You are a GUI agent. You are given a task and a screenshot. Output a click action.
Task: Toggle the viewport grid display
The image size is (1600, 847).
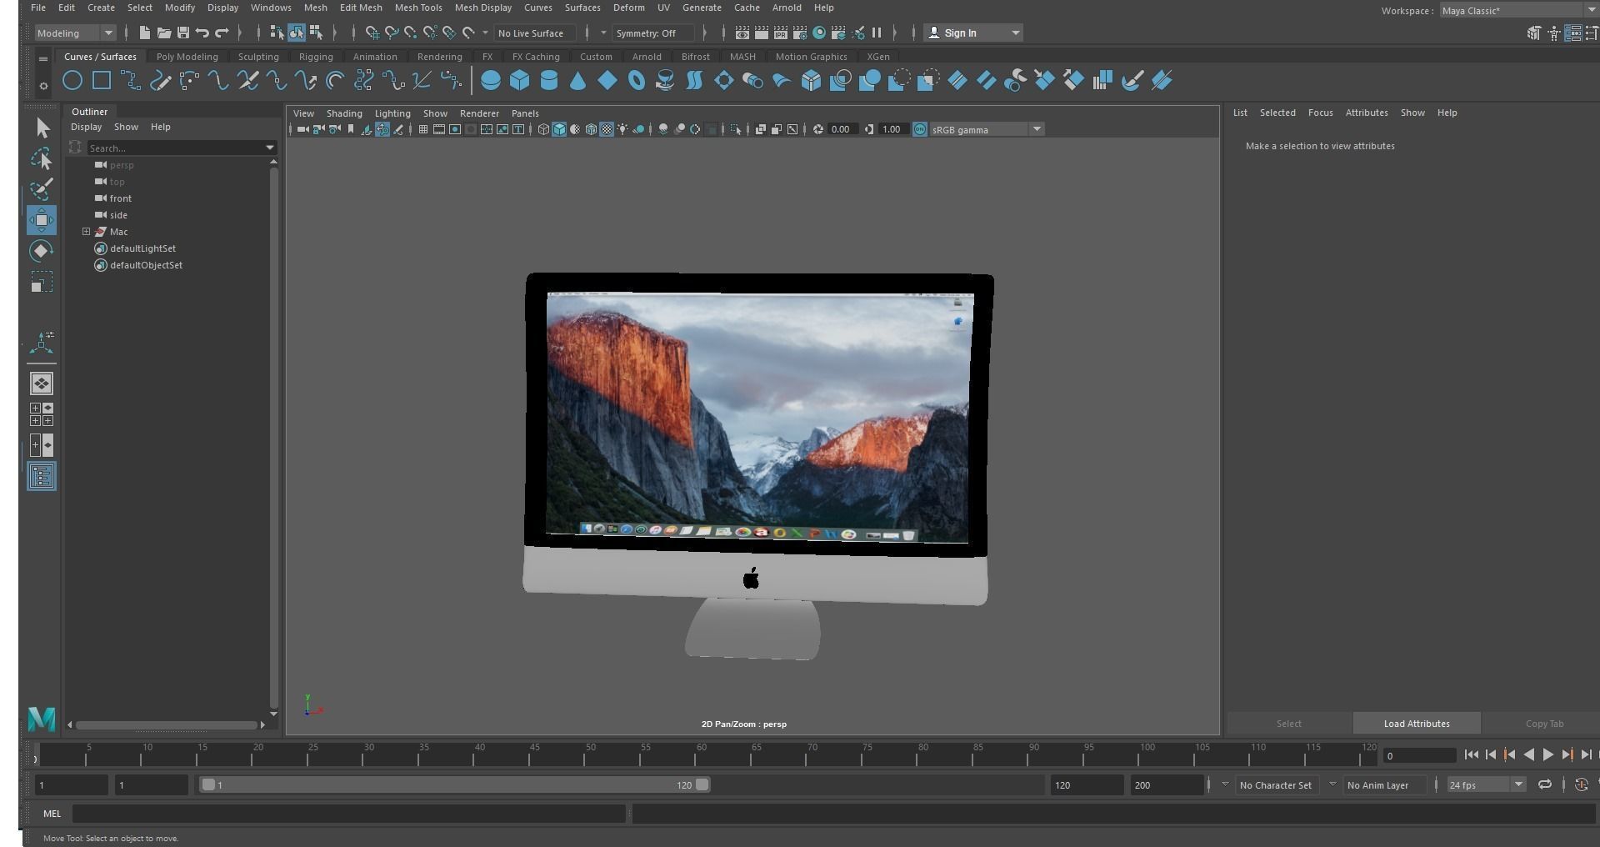click(x=423, y=129)
